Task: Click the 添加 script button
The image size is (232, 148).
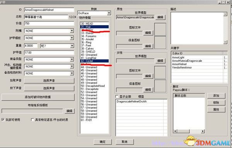Action: (216, 96)
